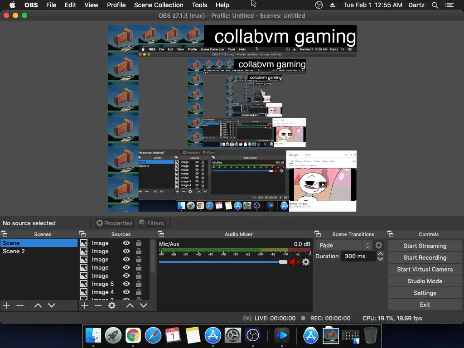Float the Scene Transitions dock panel icon

pos(318,234)
